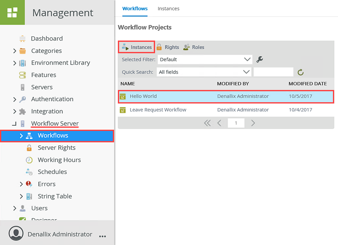The width and height of the screenshot is (338, 245).
Task: Open the Quick Search fields dropdown
Action: 204,72
